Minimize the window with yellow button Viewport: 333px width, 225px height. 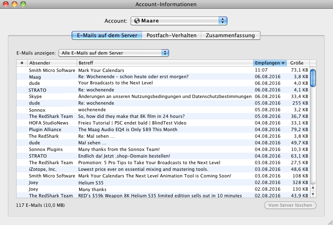[14, 4]
